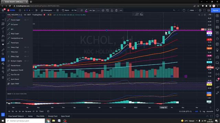
Task: Open the TRY currency dropdown on the price axis
Action: point(210,15)
